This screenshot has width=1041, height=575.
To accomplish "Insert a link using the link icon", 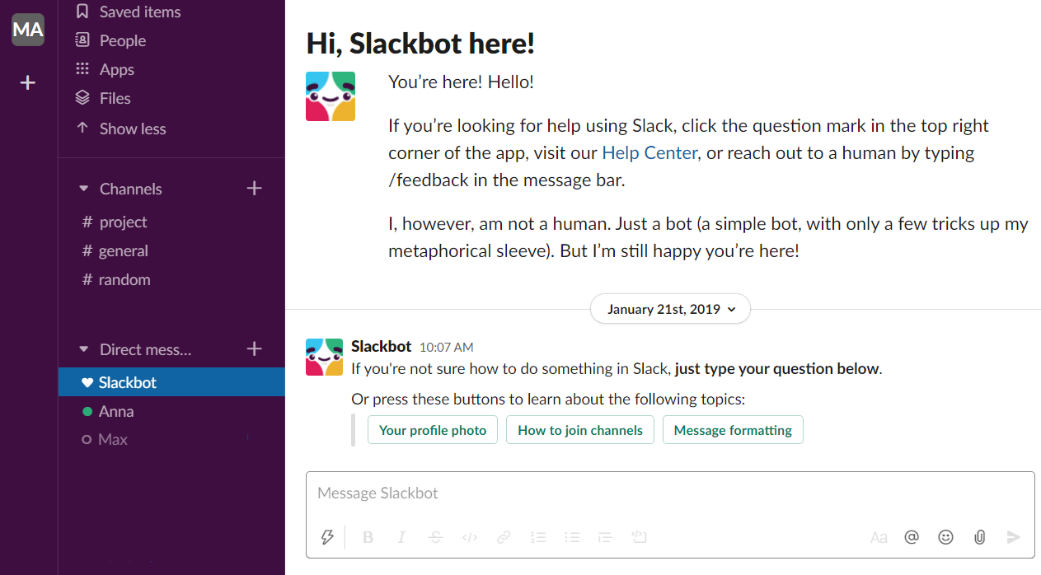I will coord(504,537).
